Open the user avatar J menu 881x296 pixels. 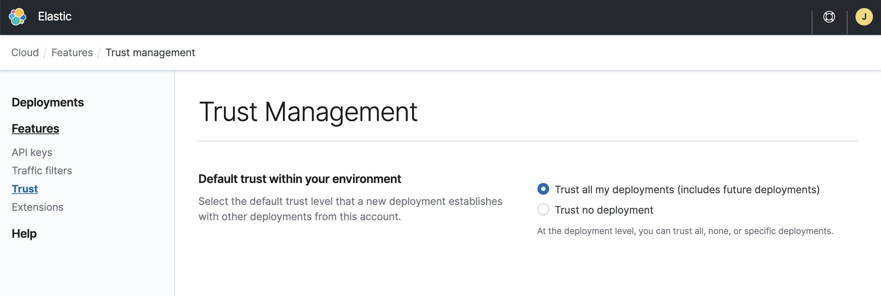click(864, 17)
